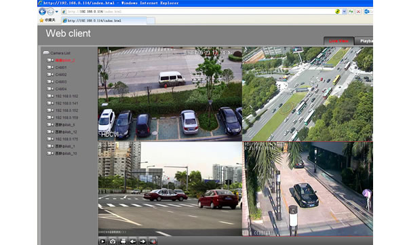Click the print icon in bottom toolbar
Viewport: 407px width, 245px height.
[x=123, y=242]
